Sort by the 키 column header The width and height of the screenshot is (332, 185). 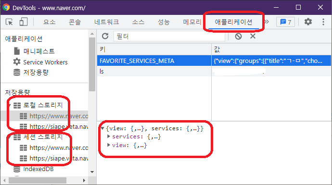(154, 49)
